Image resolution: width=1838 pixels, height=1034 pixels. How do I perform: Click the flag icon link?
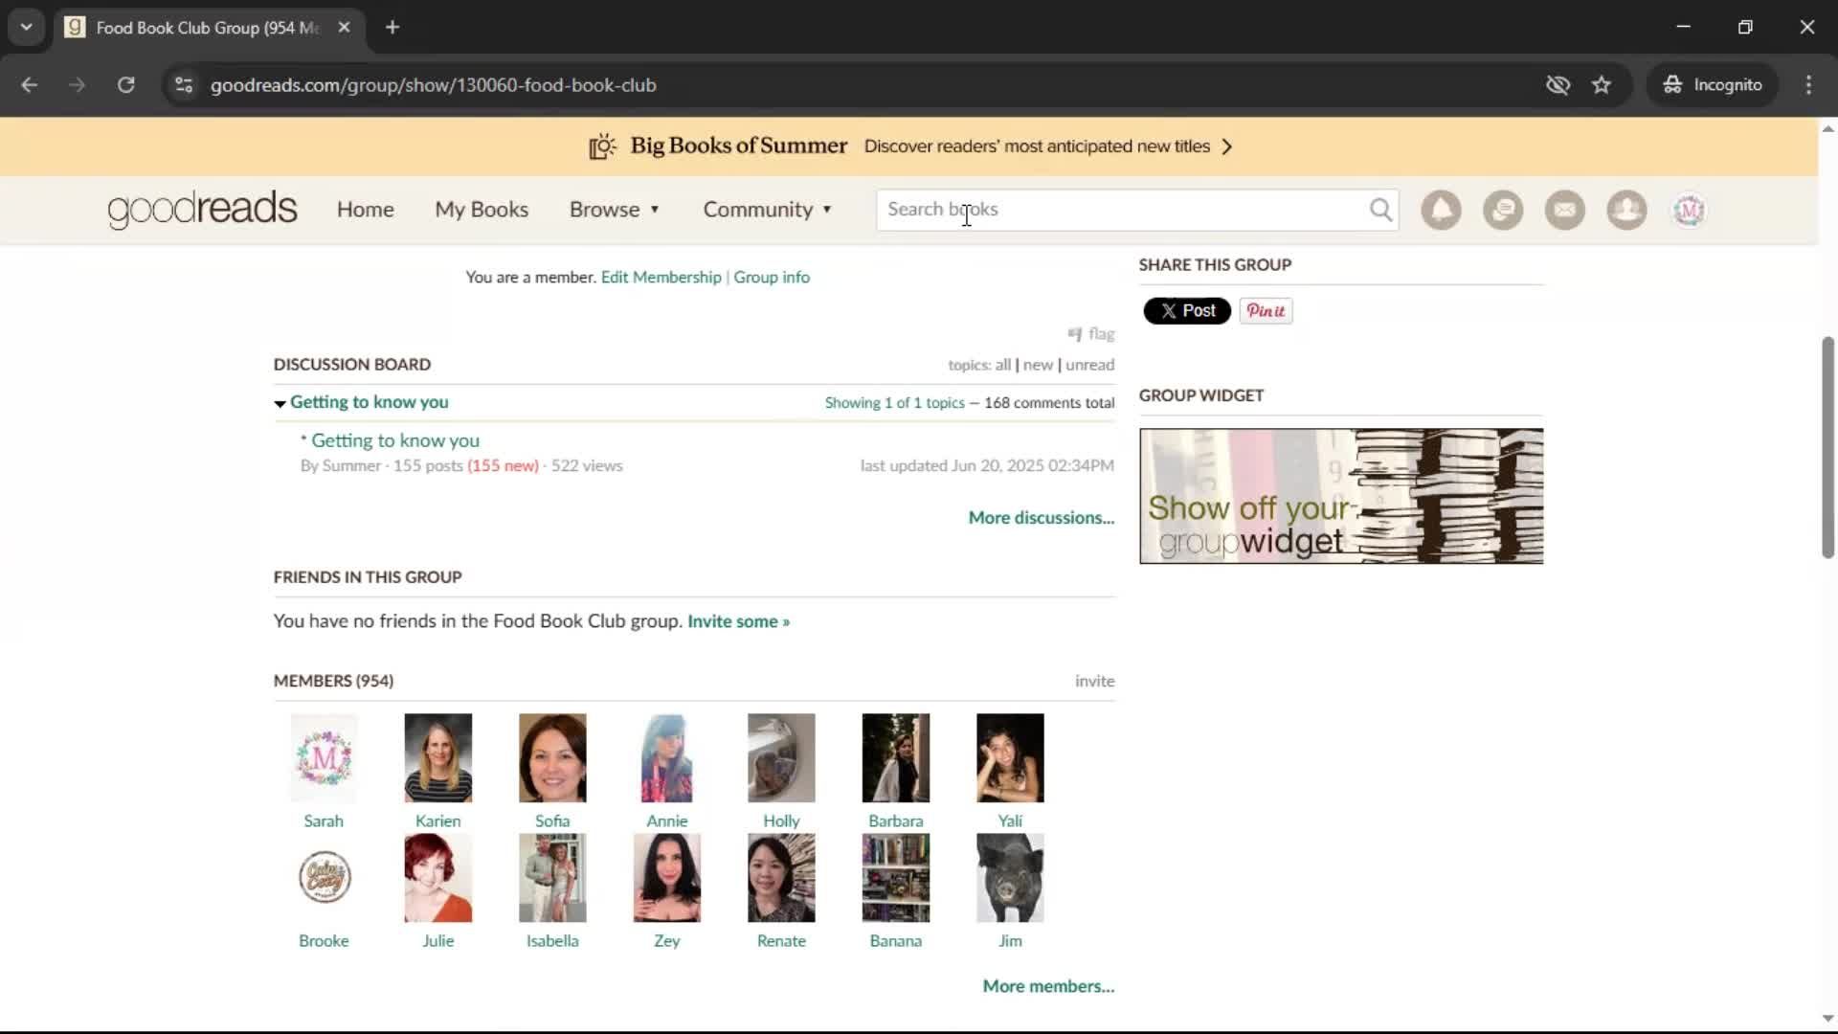click(x=1091, y=334)
